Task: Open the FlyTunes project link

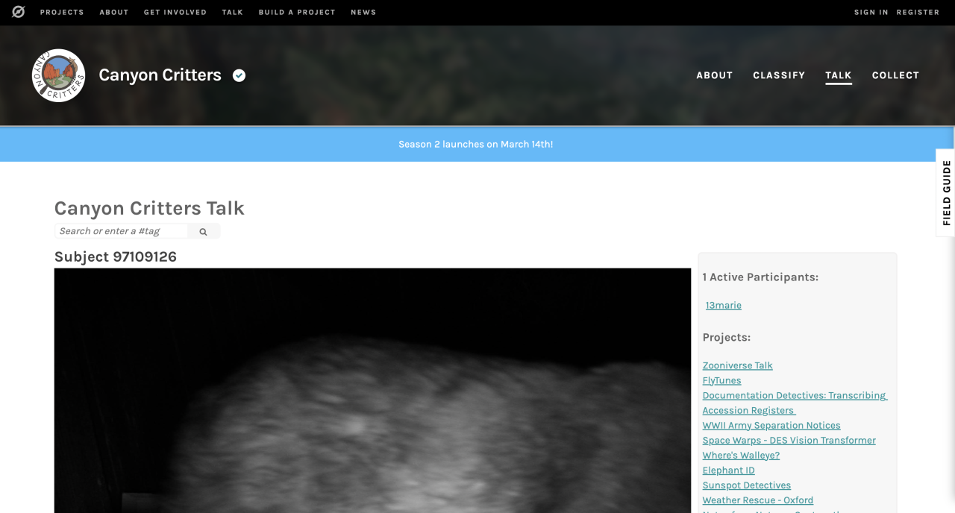Action: (722, 380)
